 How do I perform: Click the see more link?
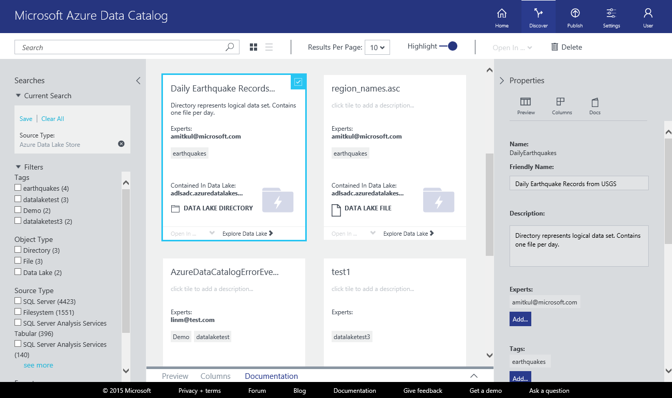pos(38,365)
